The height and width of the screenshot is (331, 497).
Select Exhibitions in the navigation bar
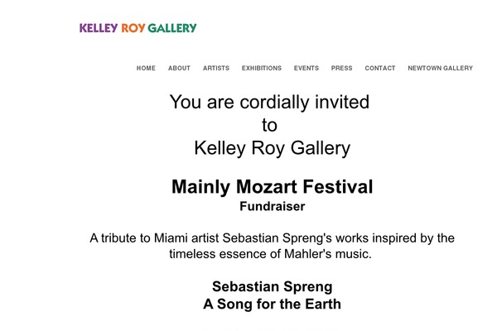(x=262, y=68)
